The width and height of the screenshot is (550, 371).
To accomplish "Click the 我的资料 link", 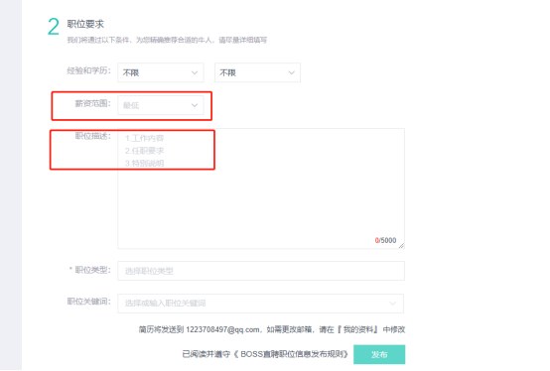I will [x=358, y=329].
